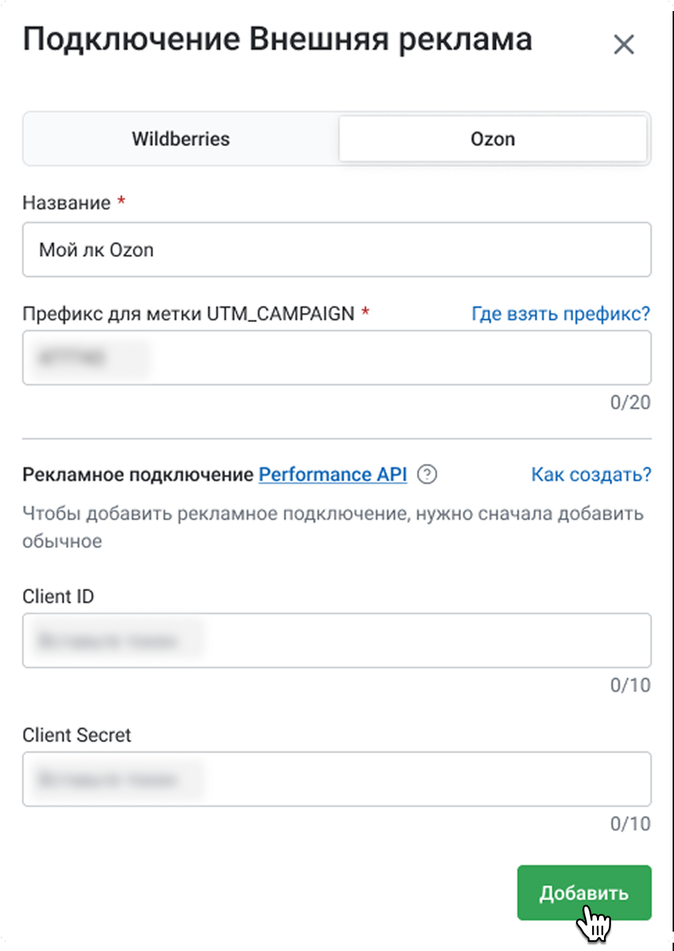This screenshot has height=951, width=674.
Task: Close the Подключение Внешняя реклама dialog
Action: [624, 45]
